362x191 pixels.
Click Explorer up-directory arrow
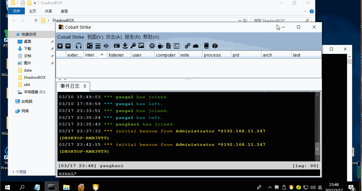point(36,20)
